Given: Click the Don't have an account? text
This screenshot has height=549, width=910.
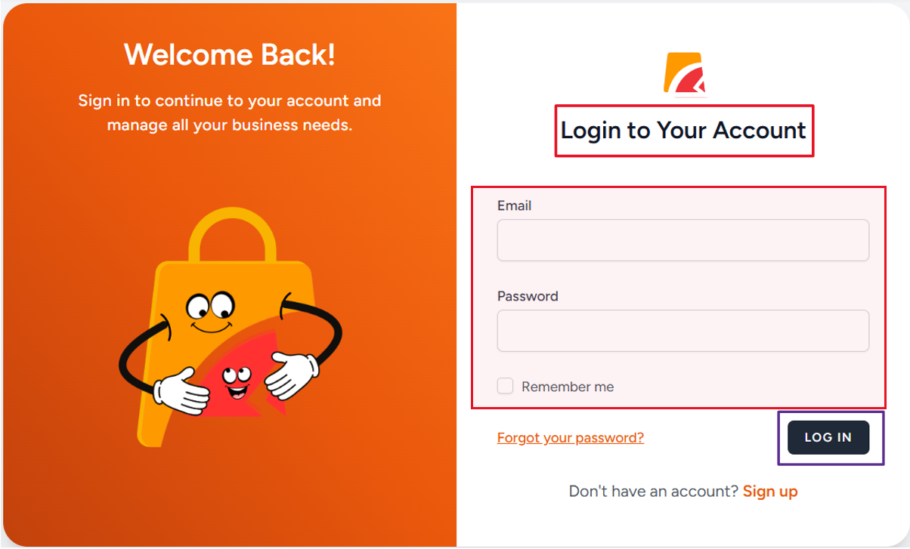Looking at the screenshot, I should pyautogui.click(x=654, y=492).
